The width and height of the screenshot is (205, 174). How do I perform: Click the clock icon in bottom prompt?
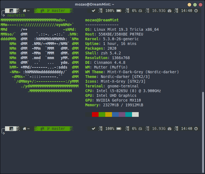coord(196,129)
